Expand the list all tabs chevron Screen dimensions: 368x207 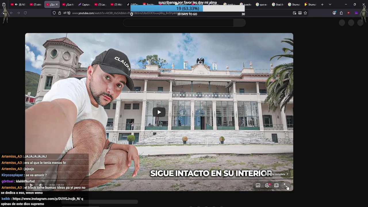tap(330, 5)
